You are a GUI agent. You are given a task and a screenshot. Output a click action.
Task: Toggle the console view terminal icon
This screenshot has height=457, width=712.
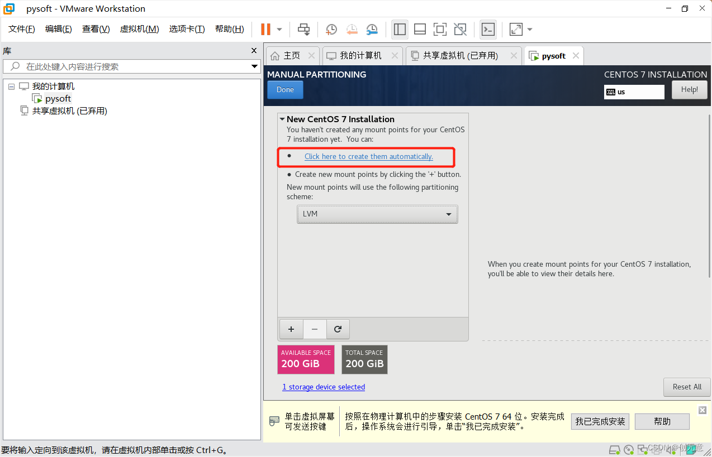pos(488,29)
